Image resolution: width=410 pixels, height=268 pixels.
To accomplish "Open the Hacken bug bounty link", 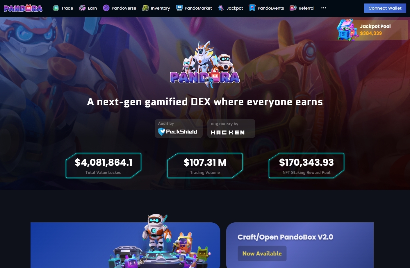I will tap(231, 128).
